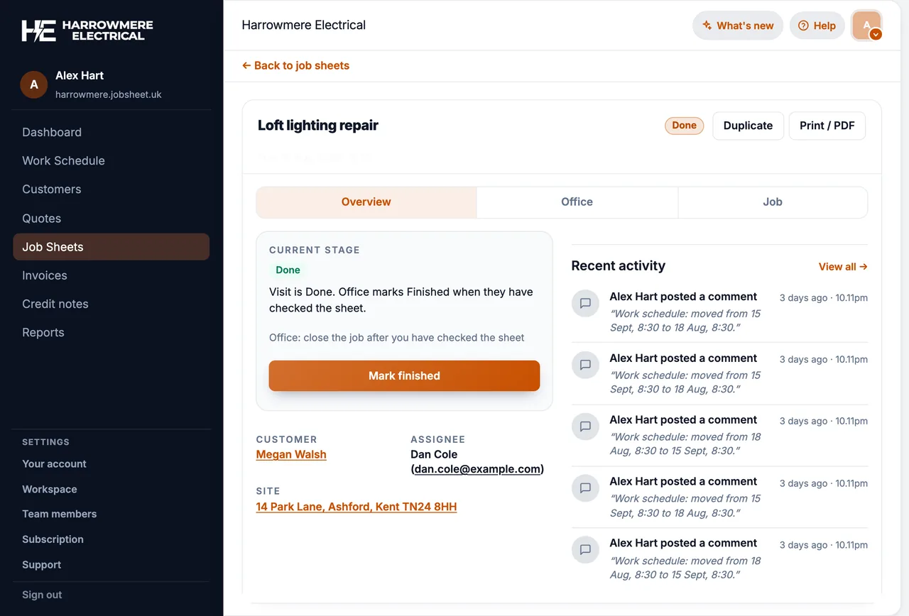Go back to job sheets
The width and height of the screenshot is (909, 616).
295,65
